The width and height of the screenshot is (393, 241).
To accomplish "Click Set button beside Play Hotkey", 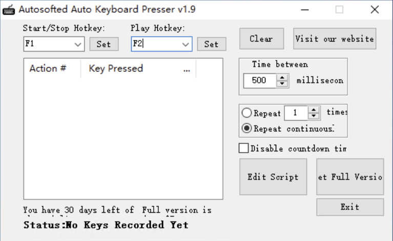I will pos(211,44).
